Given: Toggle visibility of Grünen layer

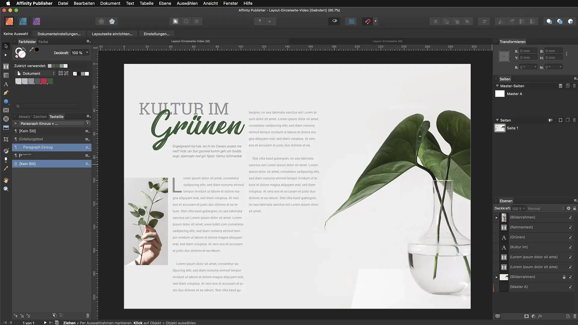Looking at the screenshot, I should tap(570, 237).
